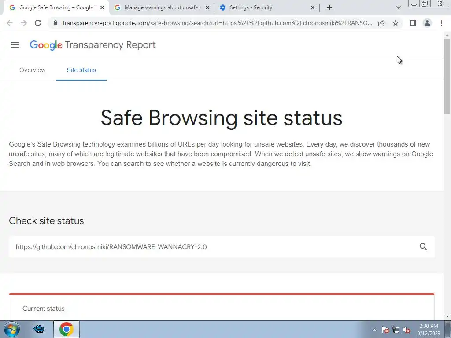Click the 'Current status' label
This screenshot has height=338, width=451.
(44, 309)
